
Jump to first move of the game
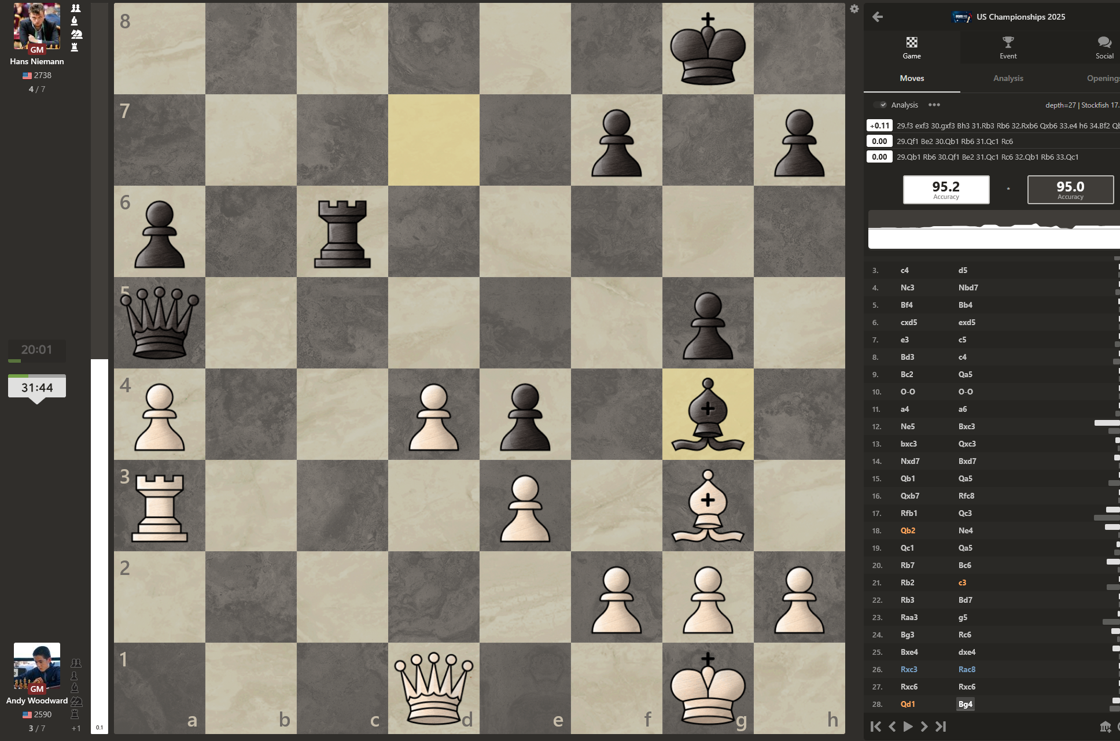click(876, 727)
